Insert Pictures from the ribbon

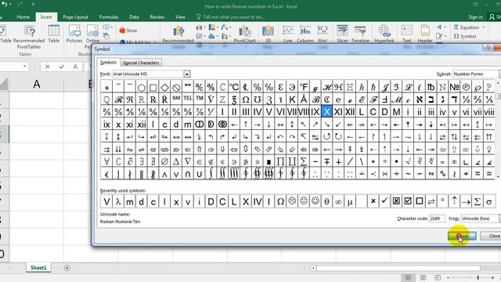pos(74,34)
